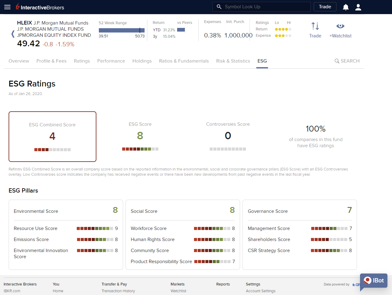Open the IBot chat assistant

click(x=374, y=281)
